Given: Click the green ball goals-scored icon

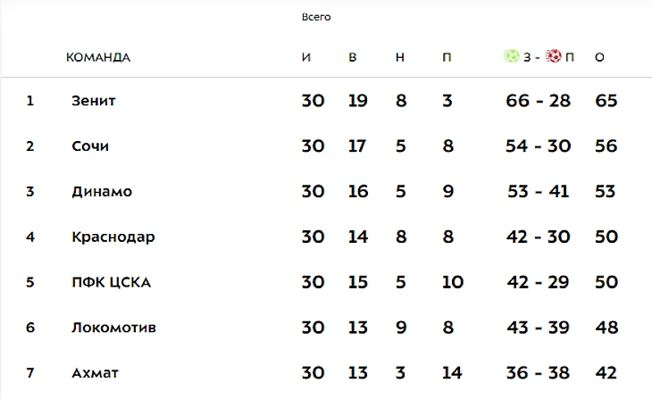Looking at the screenshot, I should [x=512, y=55].
